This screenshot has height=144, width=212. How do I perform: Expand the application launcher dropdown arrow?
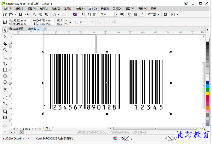click(178, 14)
